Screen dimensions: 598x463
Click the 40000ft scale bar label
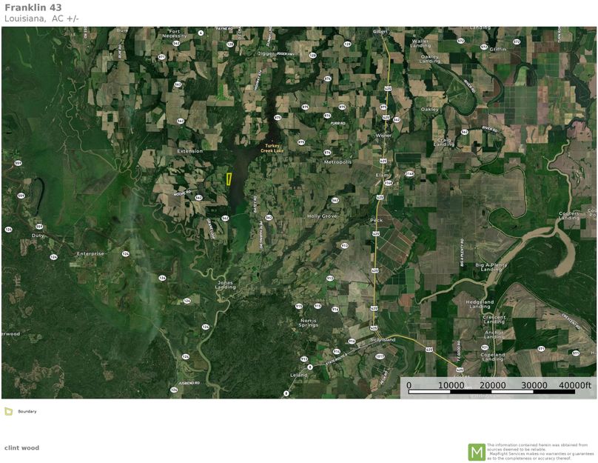point(576,385)
